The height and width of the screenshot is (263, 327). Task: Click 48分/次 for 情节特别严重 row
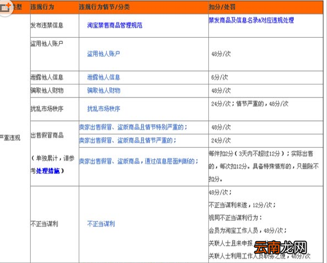[x=221, y=127]
